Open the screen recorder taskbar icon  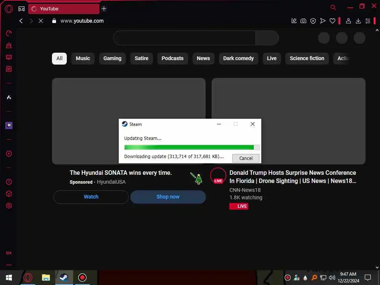82,278
